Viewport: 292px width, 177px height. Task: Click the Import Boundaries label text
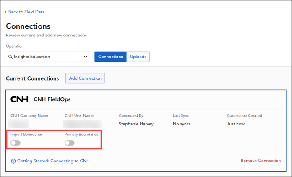[x=26, y=134]
